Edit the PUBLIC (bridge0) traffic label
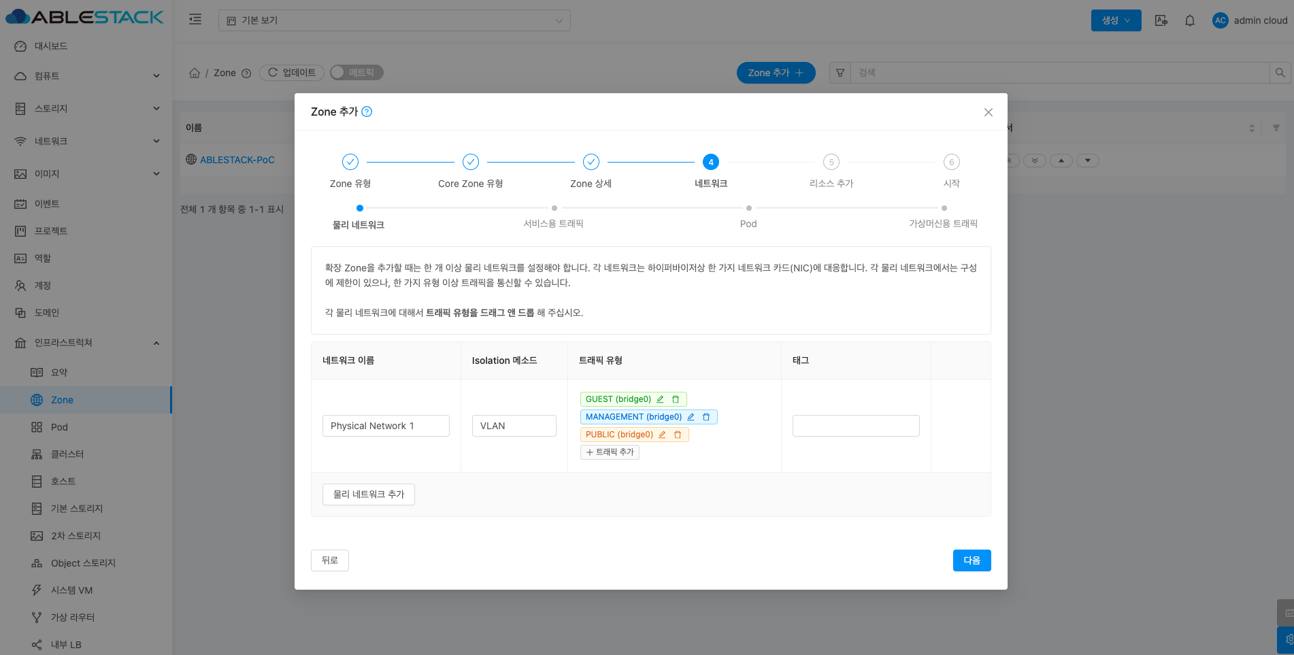 (x=662, y=435)
